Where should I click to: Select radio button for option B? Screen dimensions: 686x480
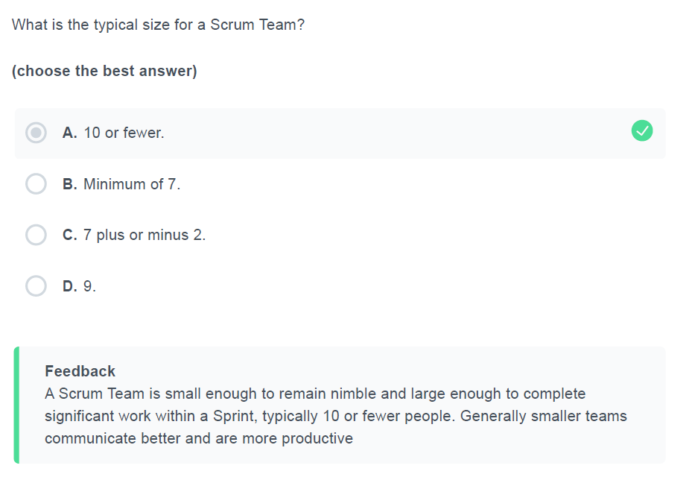36,183
